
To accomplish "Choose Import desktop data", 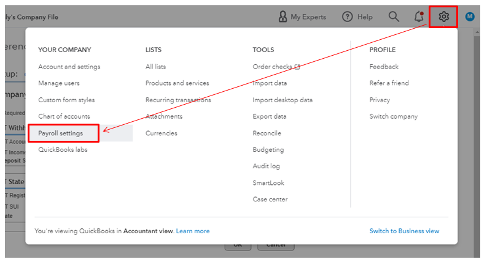I will coord(282,100).
